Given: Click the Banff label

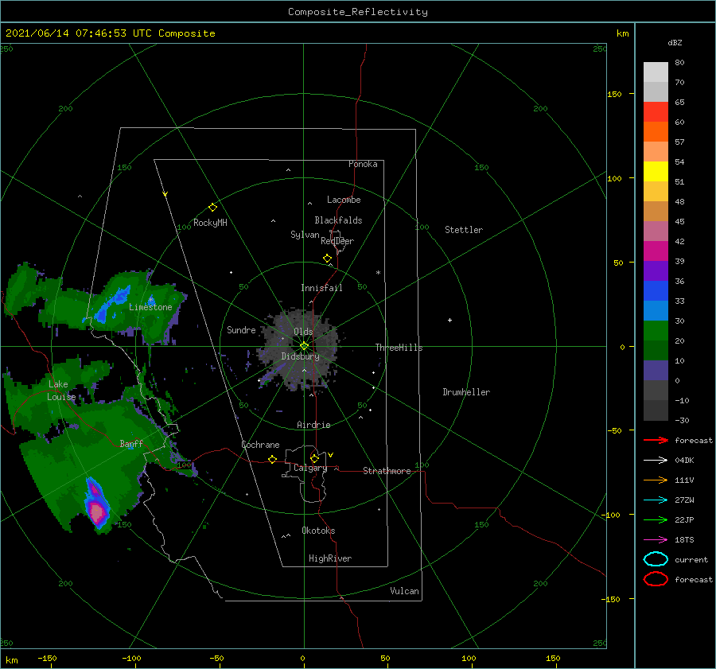Looking at the screenshot, I should coord(131,443).
